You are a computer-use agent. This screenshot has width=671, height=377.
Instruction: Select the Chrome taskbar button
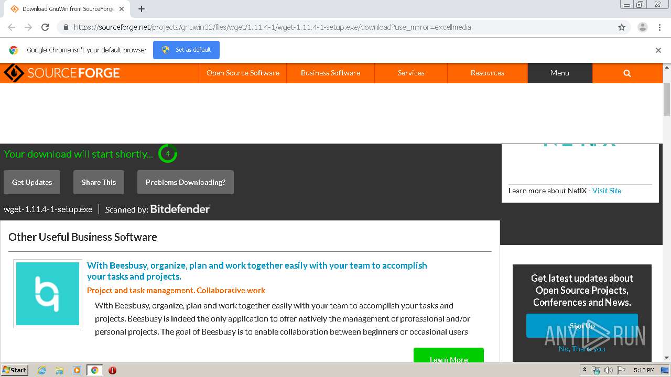(94, 370)
